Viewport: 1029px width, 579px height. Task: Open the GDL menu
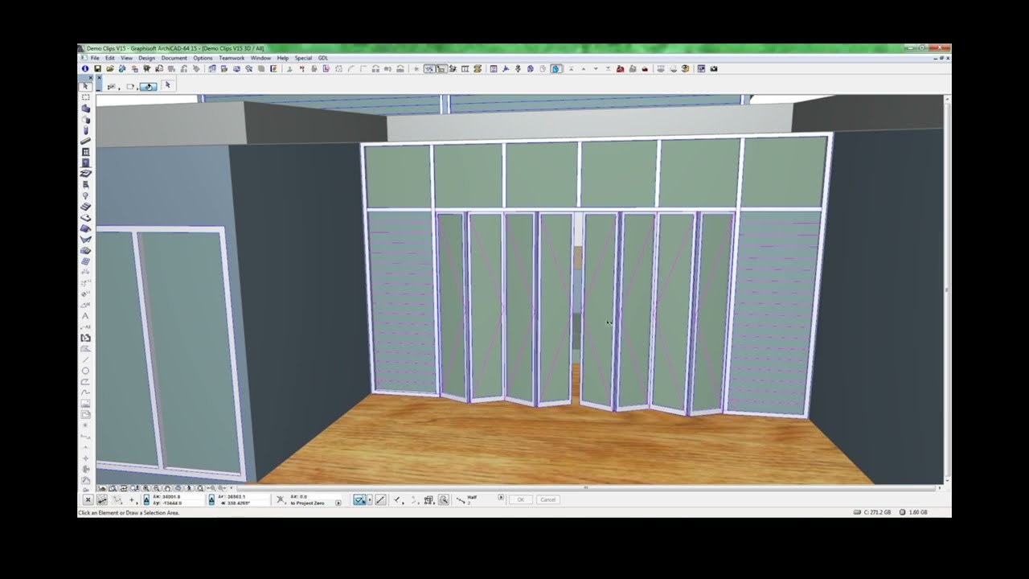pos(323,58)
